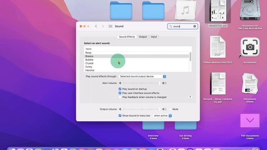Screen dimensions: 267x150
Task: Open the Documents stack on desktop
Action: (x=250, y=83)
